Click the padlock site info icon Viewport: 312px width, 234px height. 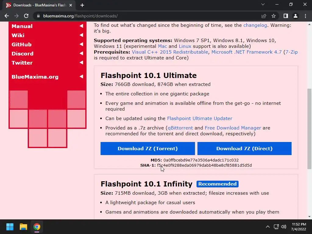38,16
